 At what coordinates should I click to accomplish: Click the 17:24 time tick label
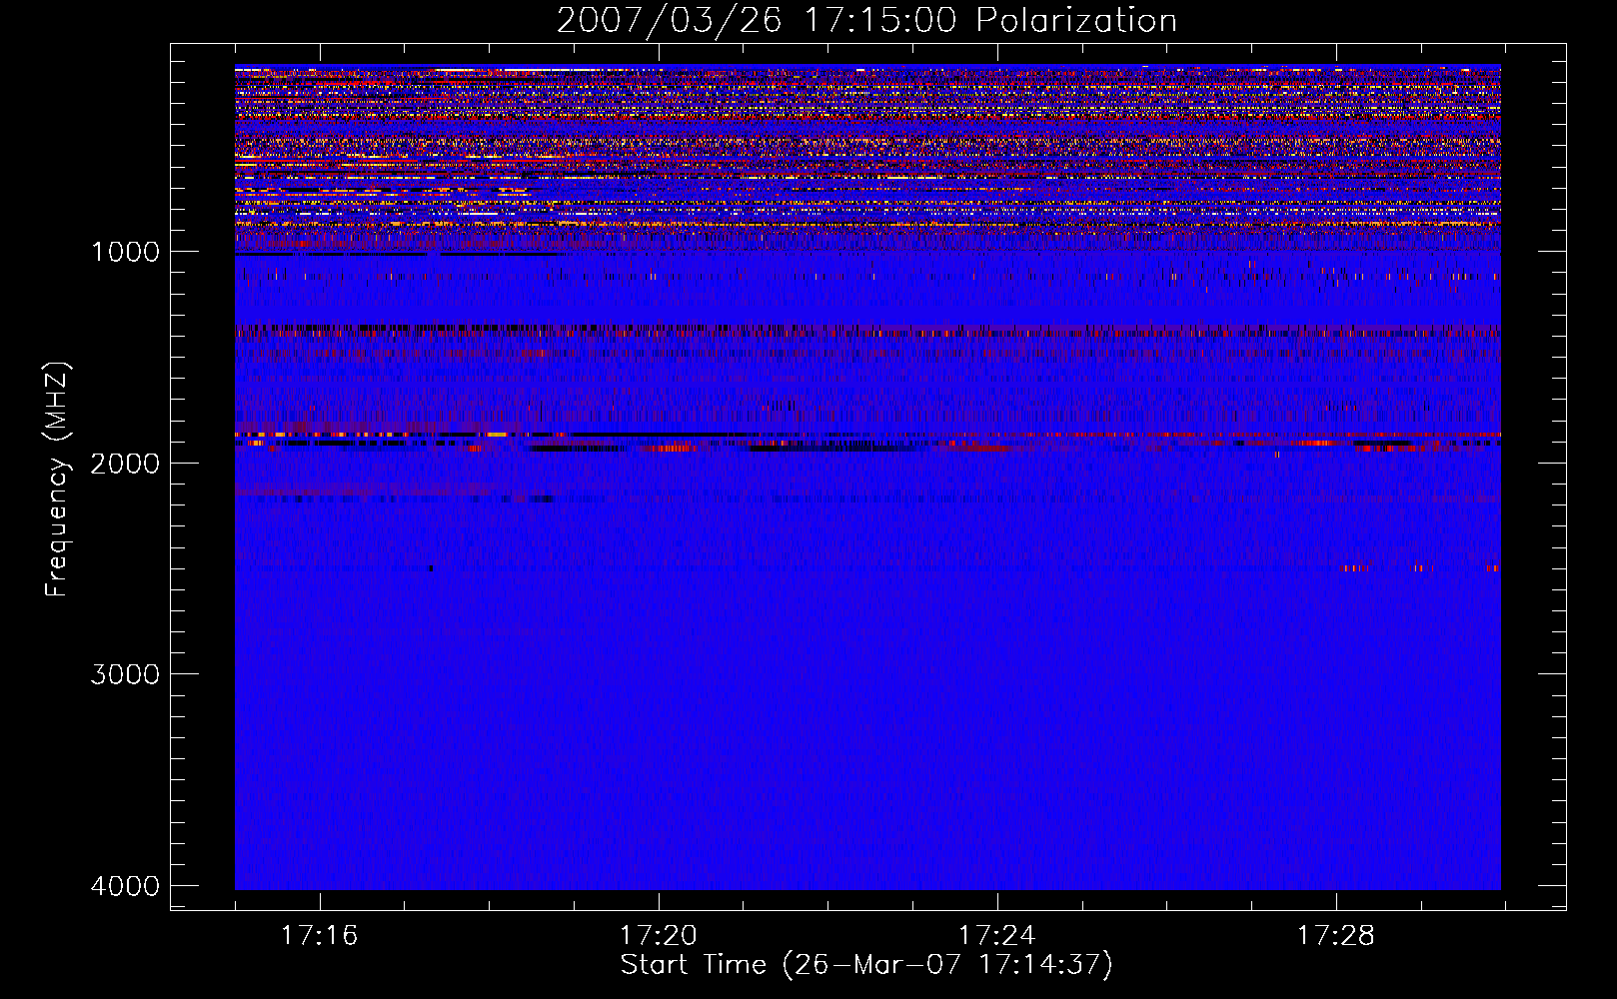(997, 936)
